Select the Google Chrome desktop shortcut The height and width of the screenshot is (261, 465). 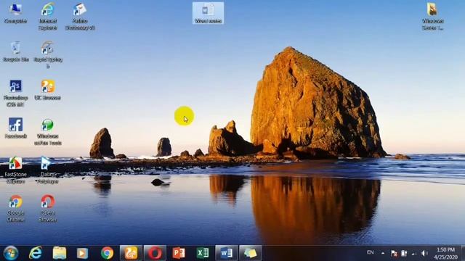(x=15, y=209)
